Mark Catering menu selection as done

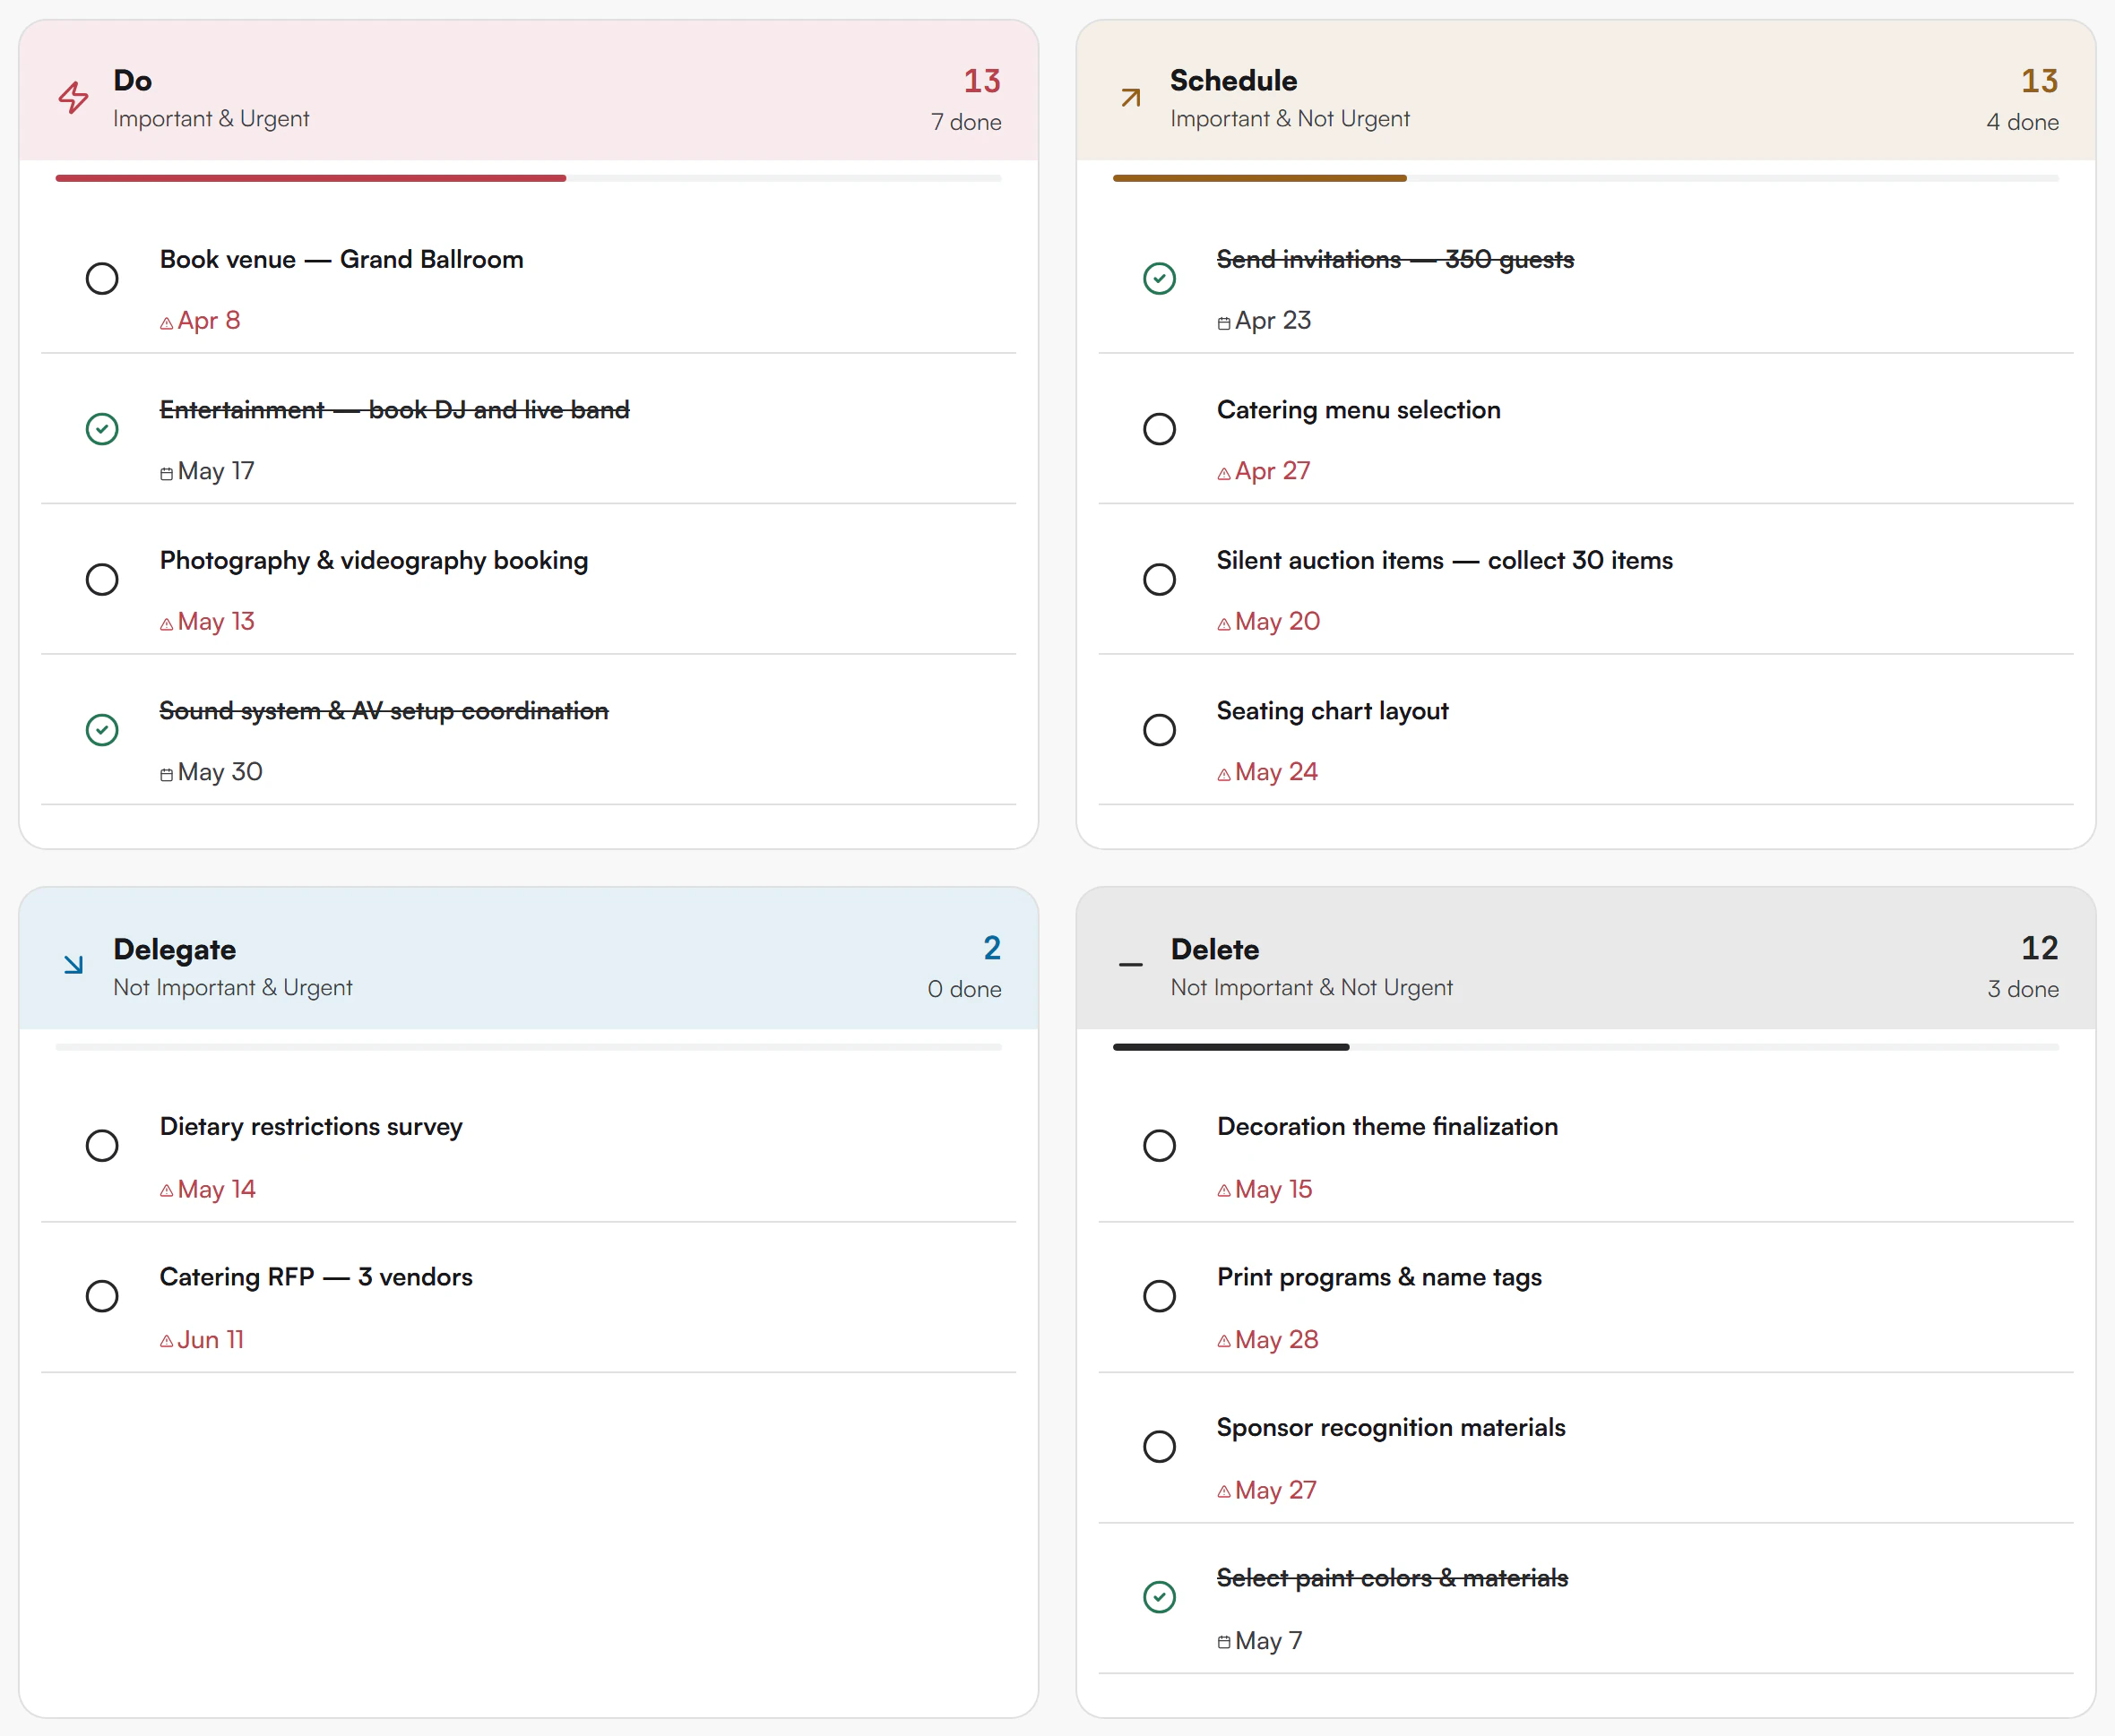[1160, 429]
